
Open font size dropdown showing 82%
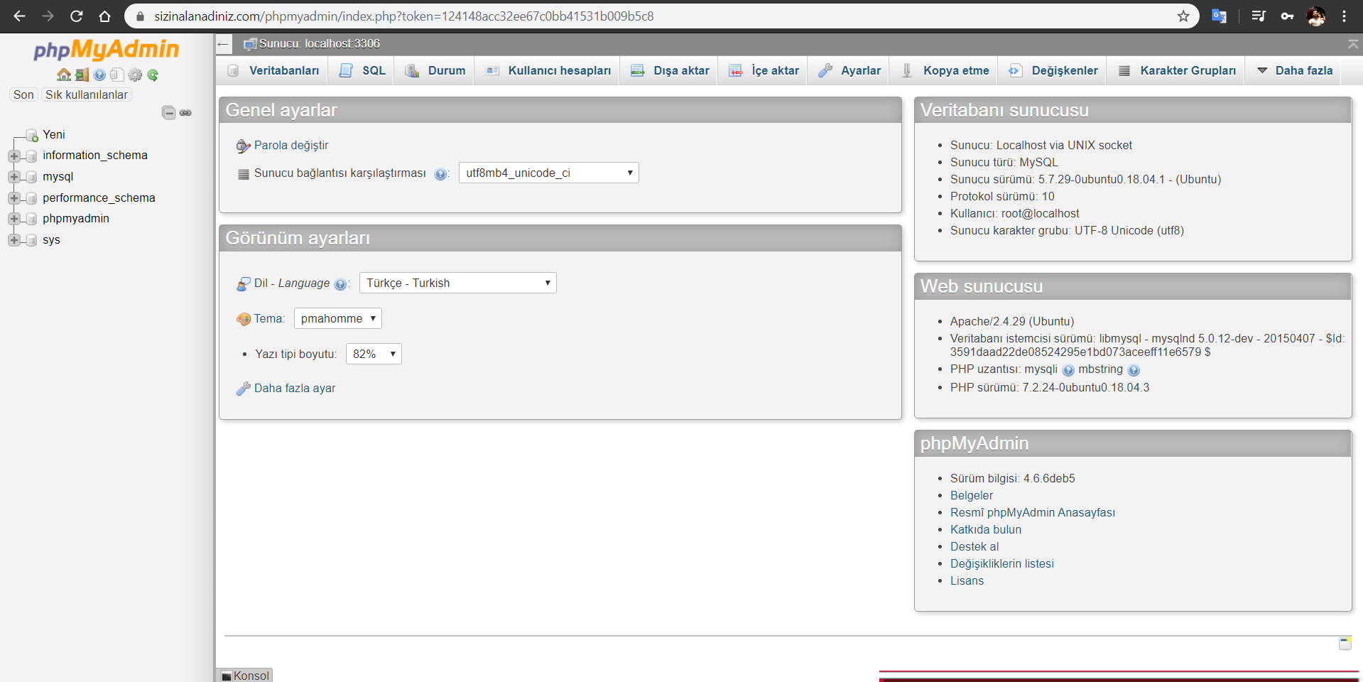point(374,354)
